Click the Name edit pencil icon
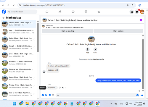This screenshot has width=148, height=107. (95, 49)
